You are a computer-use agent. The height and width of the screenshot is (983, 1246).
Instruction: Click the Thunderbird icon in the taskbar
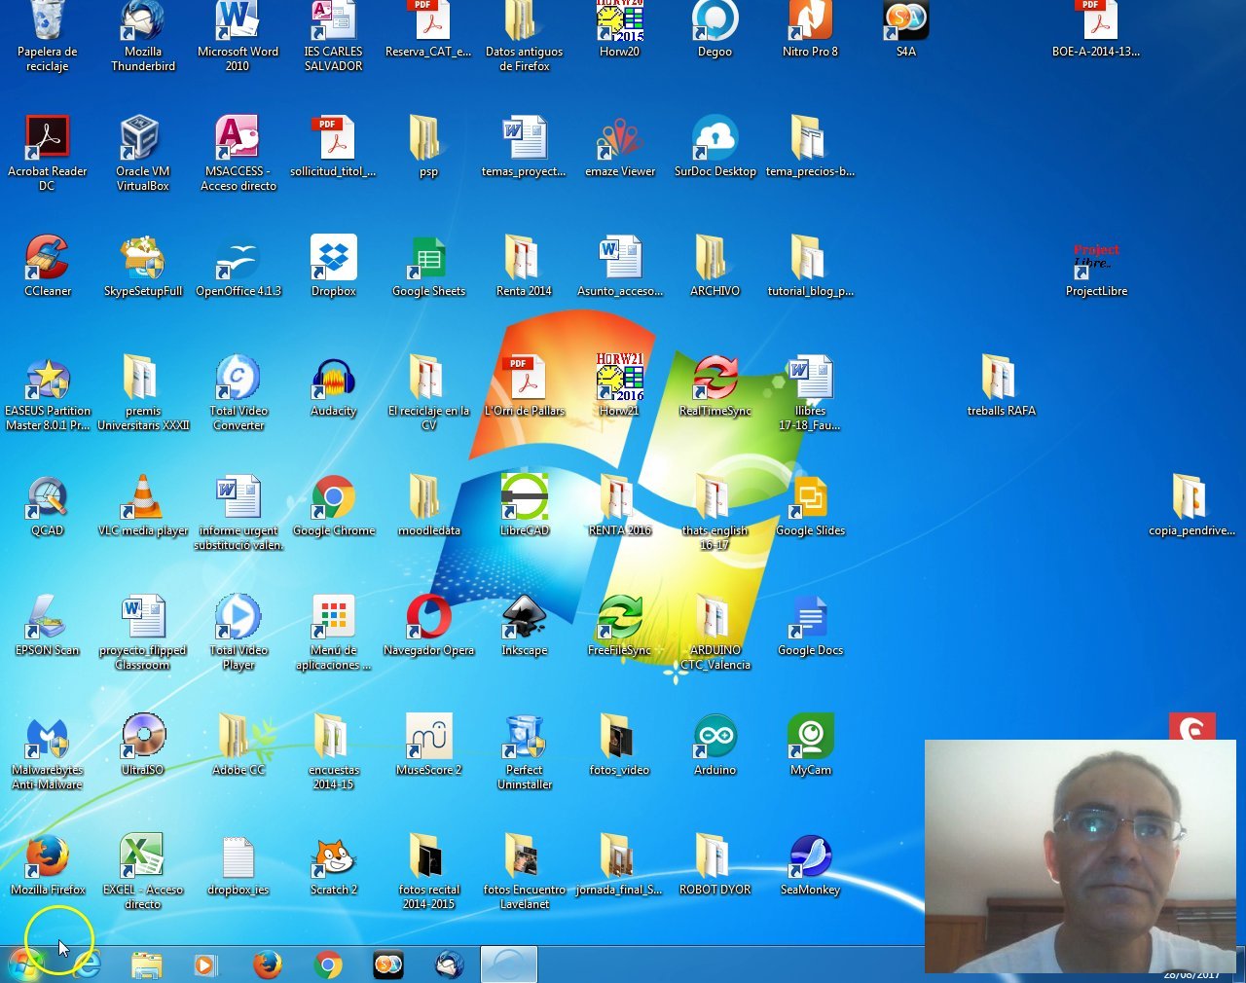(x=449, y=965)
